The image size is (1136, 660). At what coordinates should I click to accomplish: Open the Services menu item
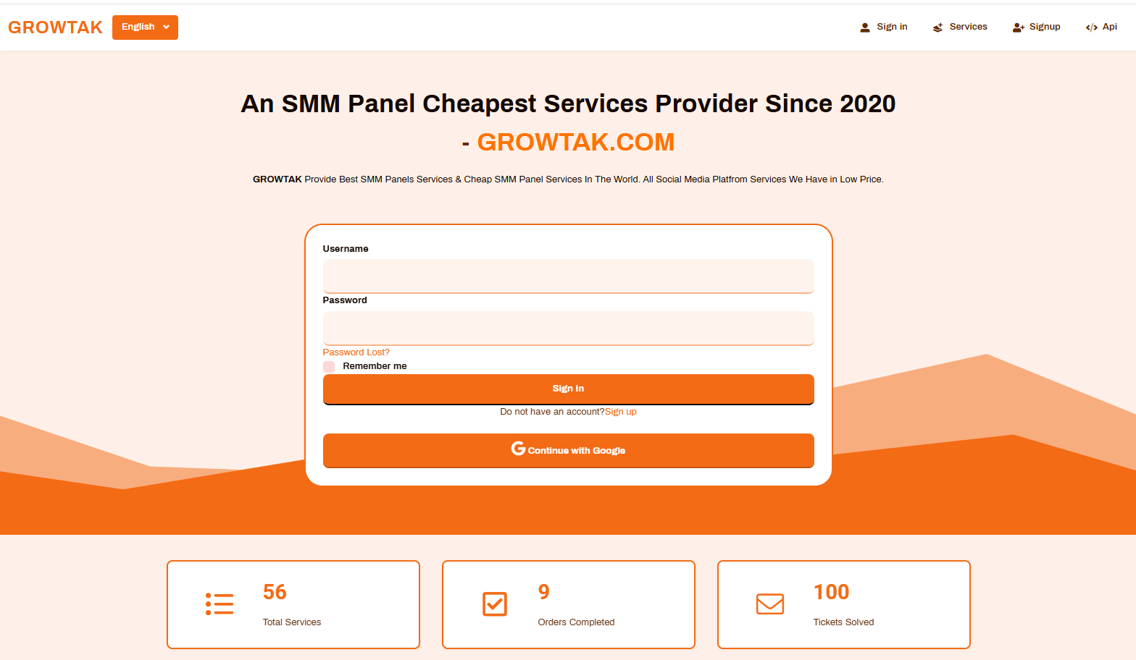click(968, 27)
